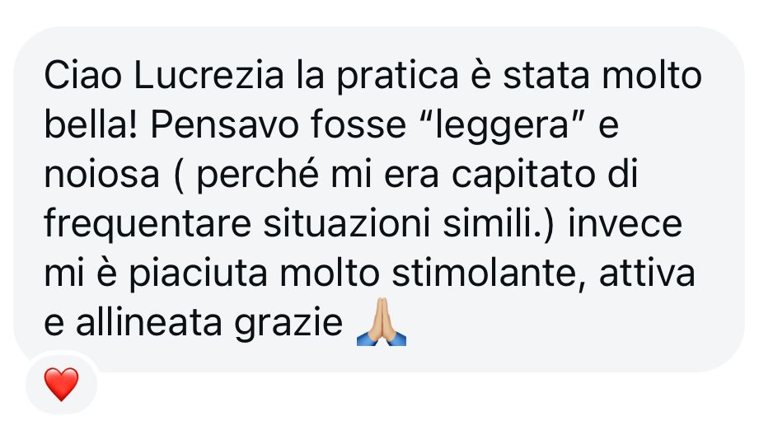Click the quoted word "leggera"
This screenshot has width=773, height=435.
tap(503, 126)
